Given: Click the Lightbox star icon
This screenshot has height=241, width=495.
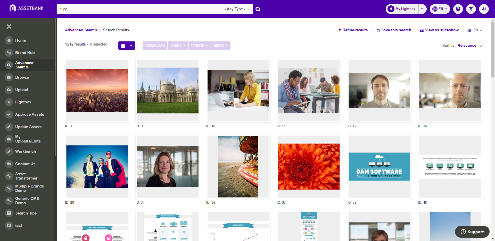Looking at the screenshot, I should tap(9, 102).
